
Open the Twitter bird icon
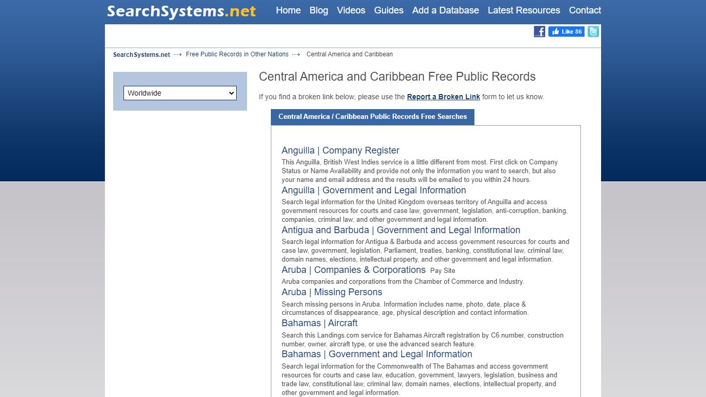pyautogui.click(x=593, y=32)
